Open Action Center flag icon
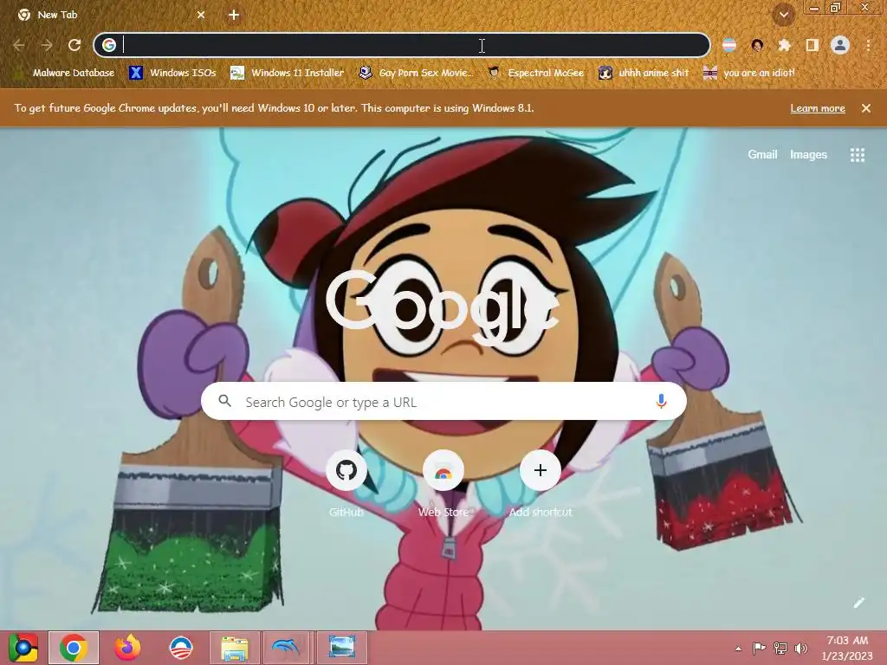 [x=759, y=649]
